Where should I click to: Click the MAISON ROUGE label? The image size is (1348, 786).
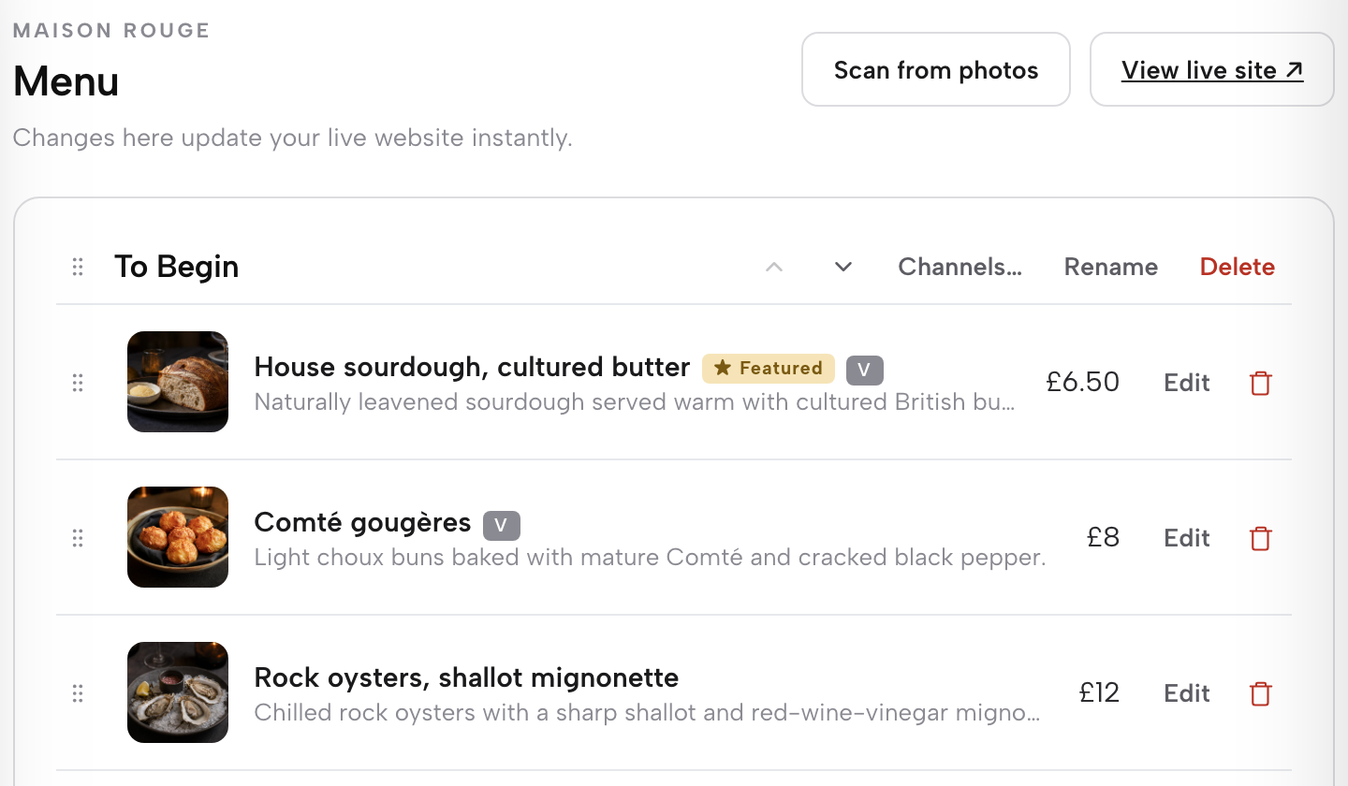click(111, 31)
